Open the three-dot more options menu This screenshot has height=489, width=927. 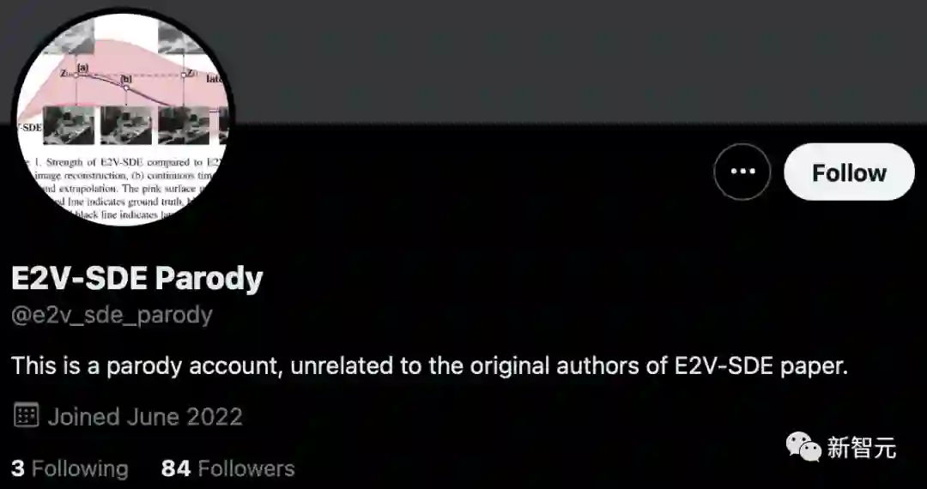(742, 172)
